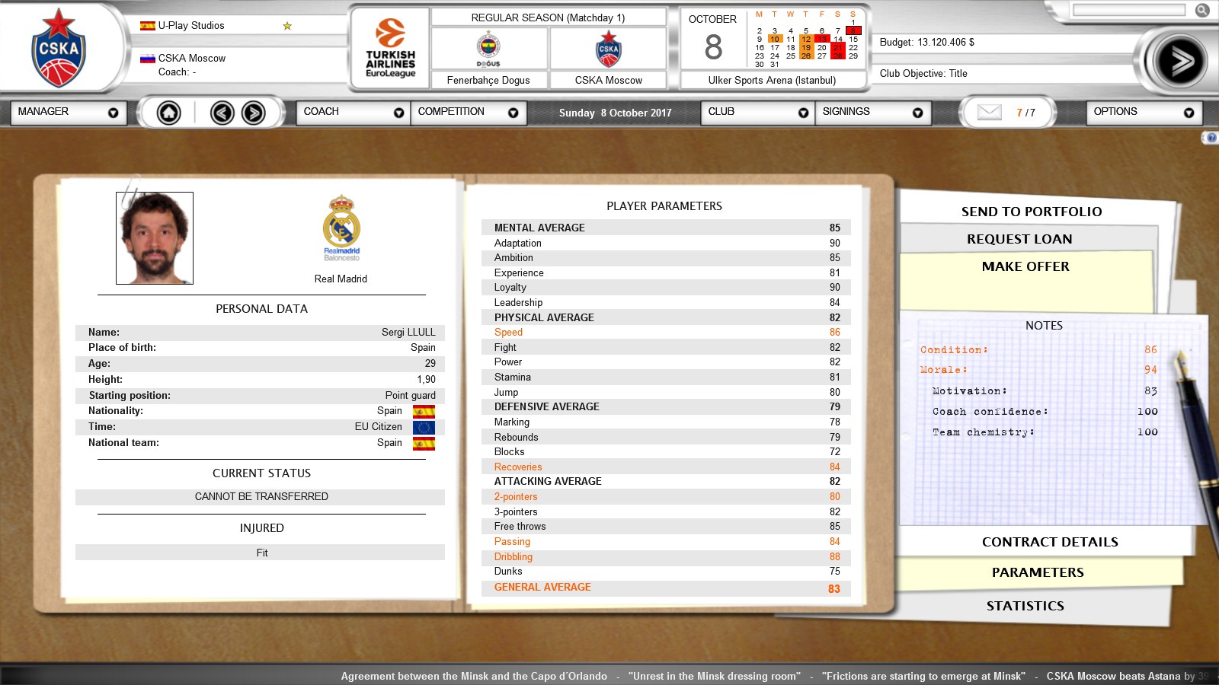Click the Real Madrid club crest
The width and height of the screenshot is (1219, 685).
341,228
